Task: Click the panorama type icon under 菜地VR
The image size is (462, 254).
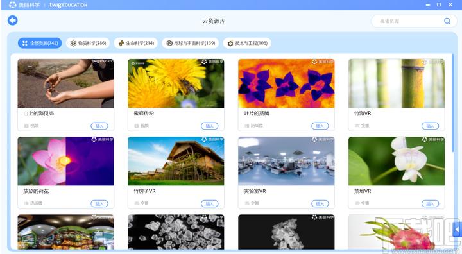Action: [x=357, y=203]
